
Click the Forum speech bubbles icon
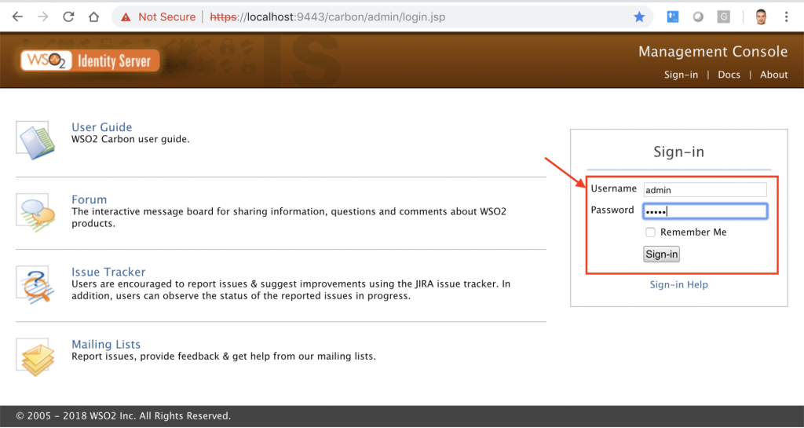pyautogui.click(x=35, y=212)
